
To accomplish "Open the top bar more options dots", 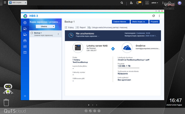I will pos(163,3).
